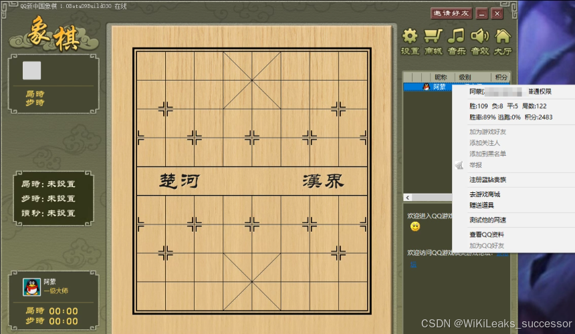Image resolution: width=575 pixels, height=334 pixels.
Task: Click the 胜:109 statistic
Action: pos(479,106)
